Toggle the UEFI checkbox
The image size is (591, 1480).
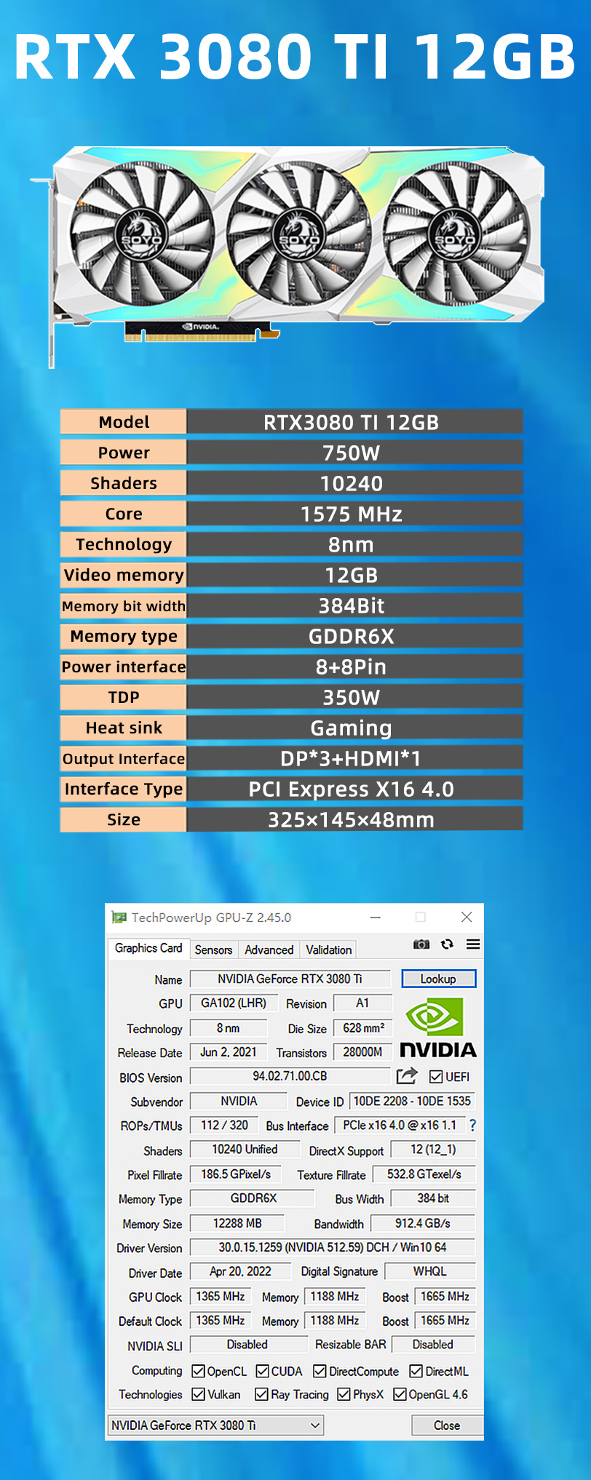(x=436, y=1077)
